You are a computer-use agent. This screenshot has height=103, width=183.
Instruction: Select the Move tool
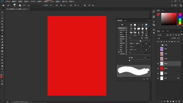[2, 12]
